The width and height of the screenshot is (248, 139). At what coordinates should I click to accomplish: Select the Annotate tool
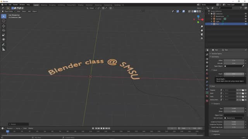[3, 45]
